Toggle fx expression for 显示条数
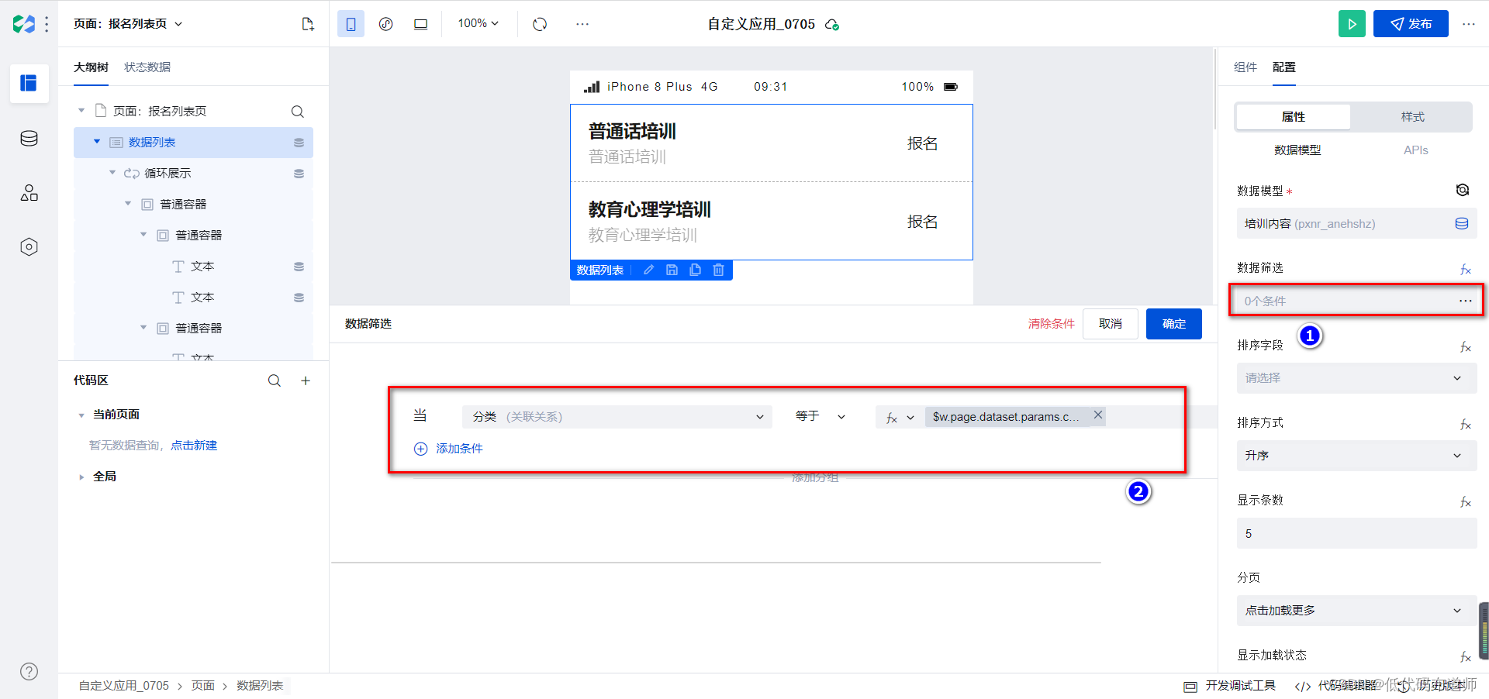 click(1465, 502)
